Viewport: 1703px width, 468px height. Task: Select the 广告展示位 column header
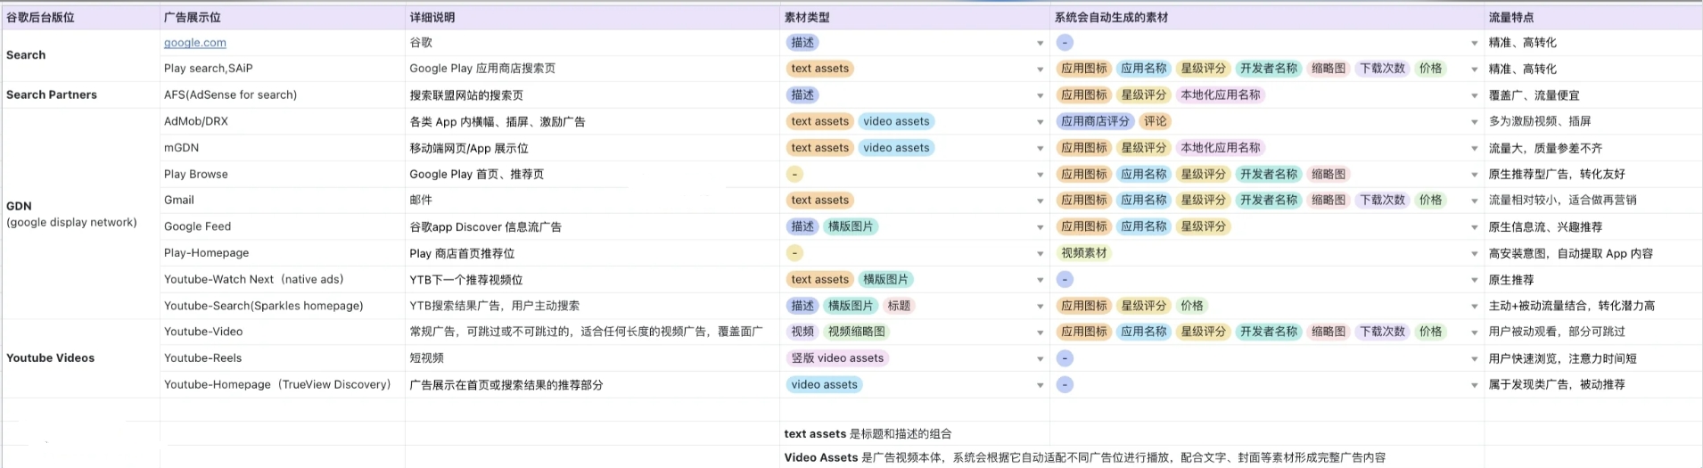(283, 17)
